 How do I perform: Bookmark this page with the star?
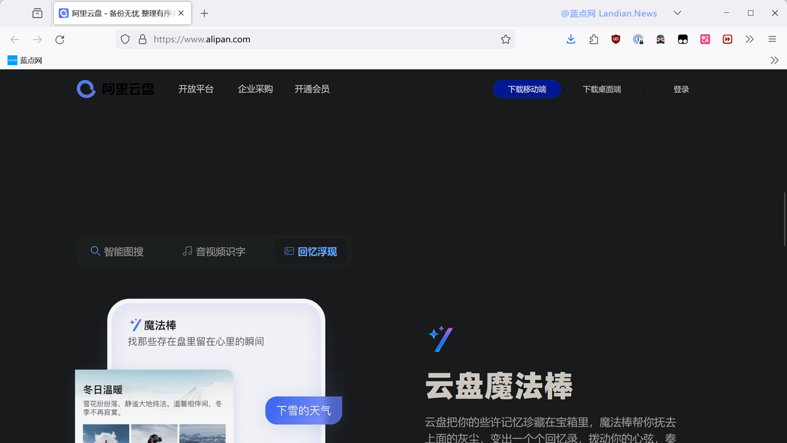[505, 39]
